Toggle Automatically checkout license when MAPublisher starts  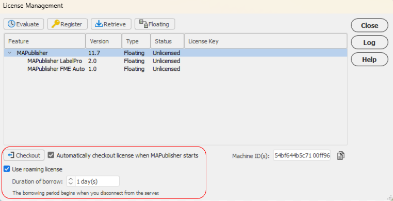(x=51, y=155)
